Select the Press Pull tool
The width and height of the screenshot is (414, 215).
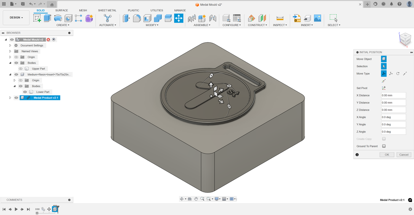[x=126, y=18]
